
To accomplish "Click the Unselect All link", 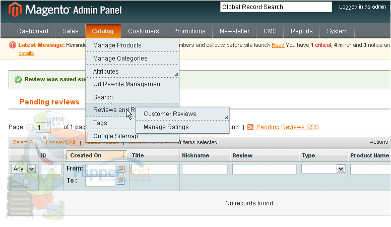I will (x=60, y=142).
